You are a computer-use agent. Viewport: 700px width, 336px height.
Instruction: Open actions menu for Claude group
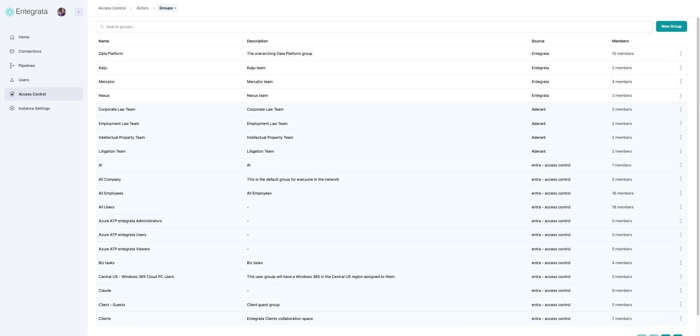(680, 290)
